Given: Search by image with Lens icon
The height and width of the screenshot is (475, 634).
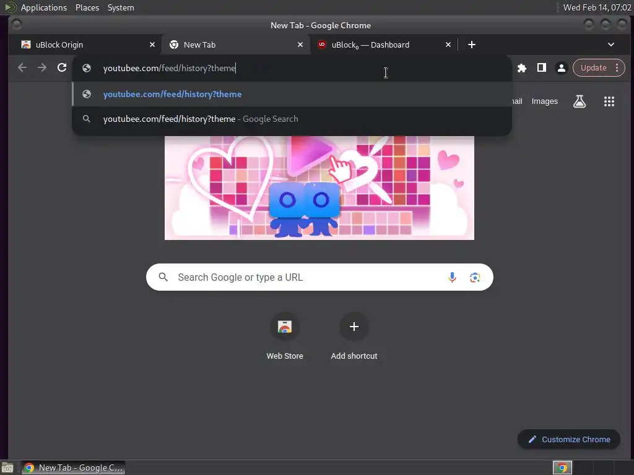Looking at the screenshot, I should click(475, 277).
